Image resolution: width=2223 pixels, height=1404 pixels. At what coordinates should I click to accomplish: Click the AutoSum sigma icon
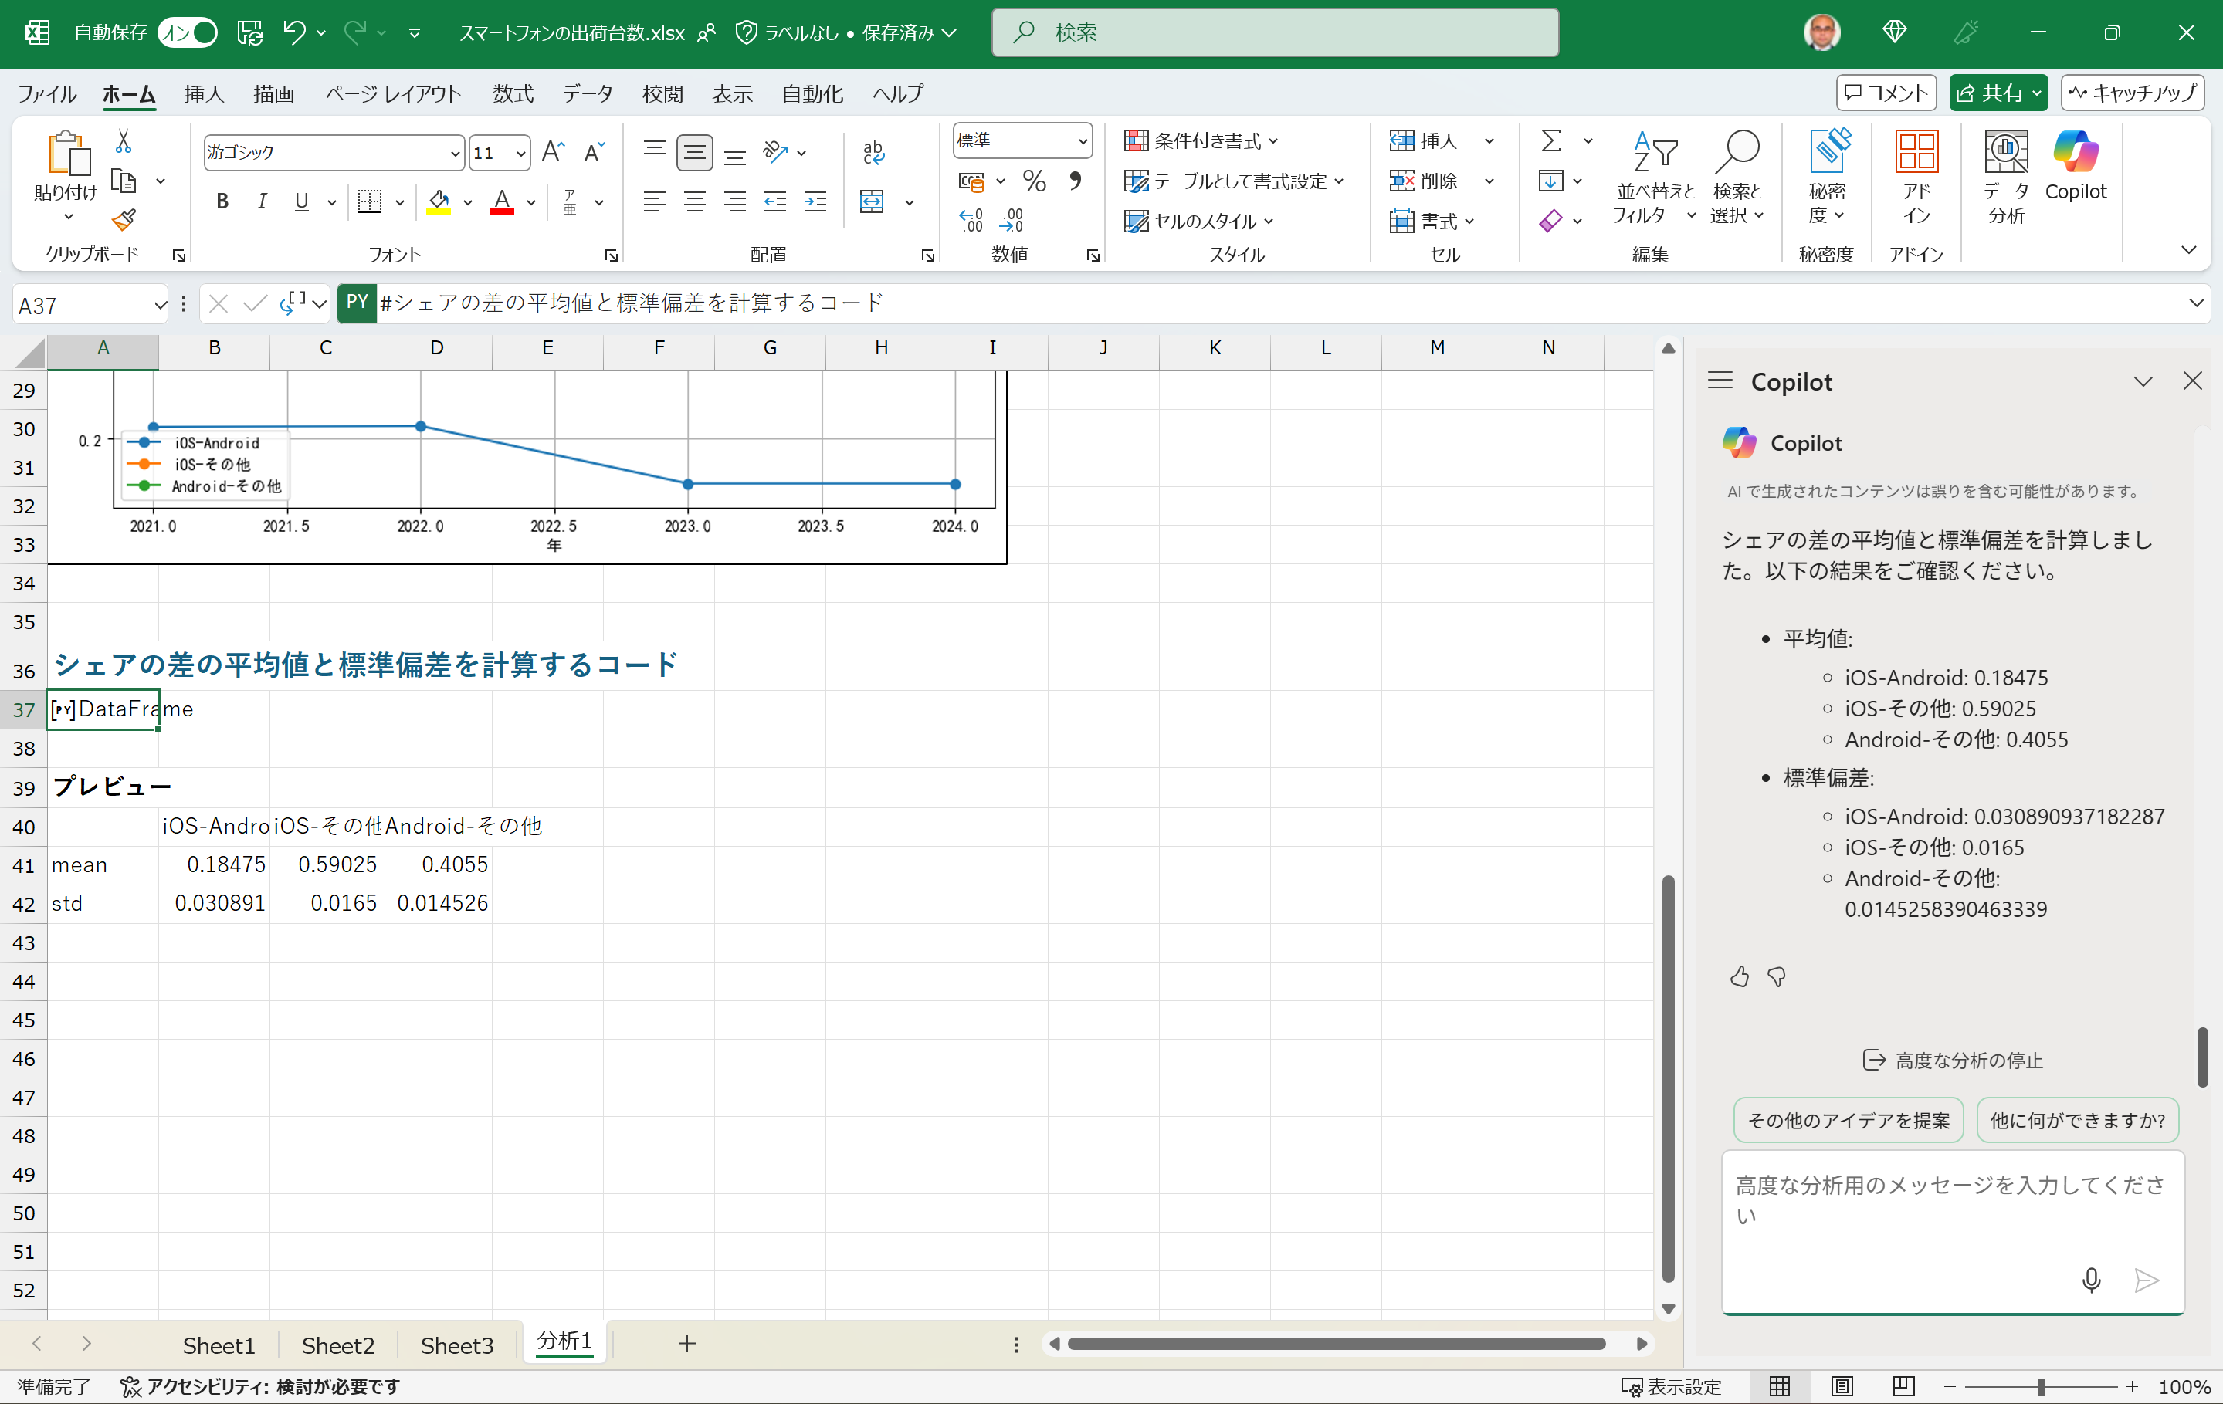(x=1551, y=140)
